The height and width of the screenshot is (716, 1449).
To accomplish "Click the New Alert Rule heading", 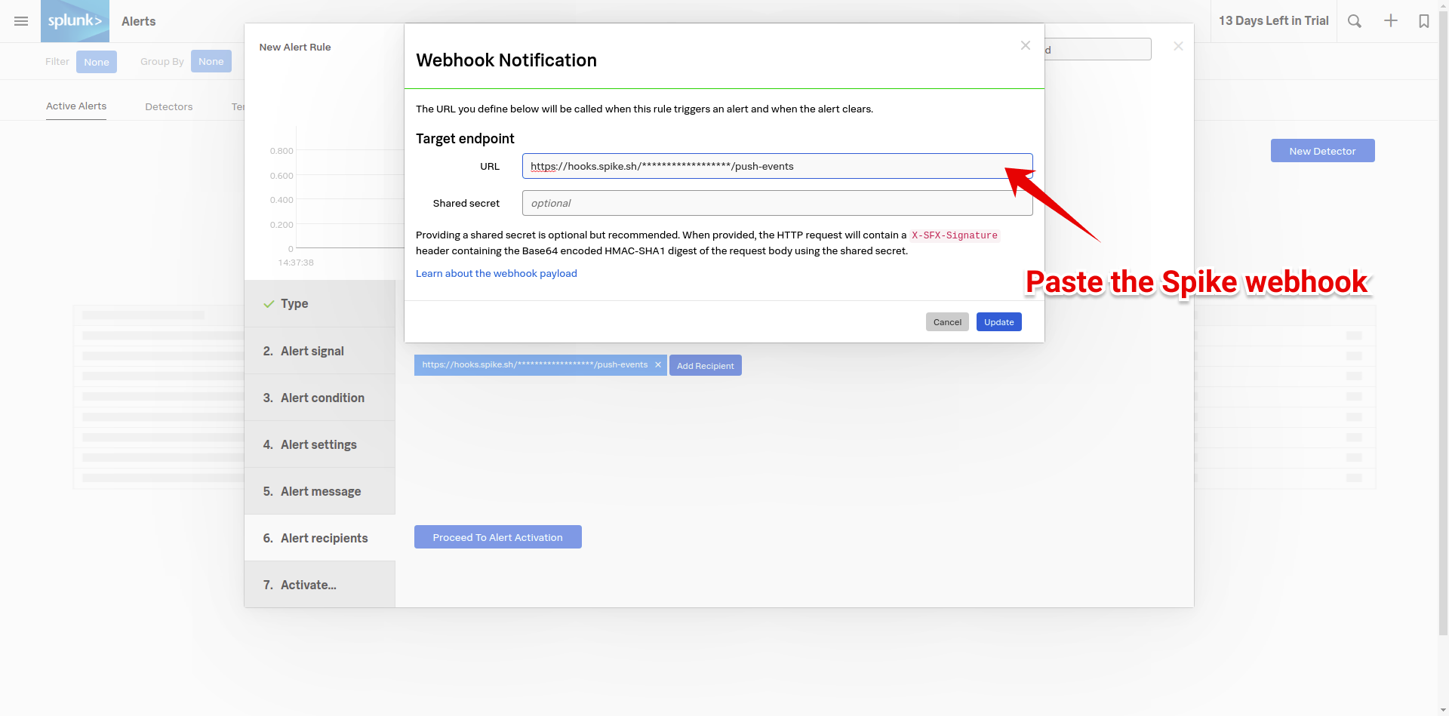I will (295, 47).
